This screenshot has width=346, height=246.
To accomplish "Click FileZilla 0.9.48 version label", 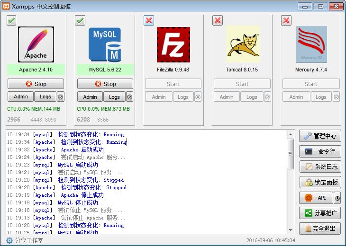I will [173, 70].
